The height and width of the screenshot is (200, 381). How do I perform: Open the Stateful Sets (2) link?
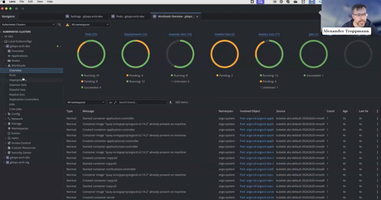pyautogui.click(x=224, y=34)
